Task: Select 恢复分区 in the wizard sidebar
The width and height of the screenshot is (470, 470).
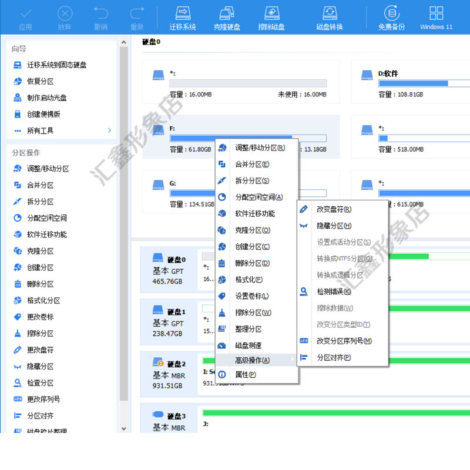Action: coord(41,81)
